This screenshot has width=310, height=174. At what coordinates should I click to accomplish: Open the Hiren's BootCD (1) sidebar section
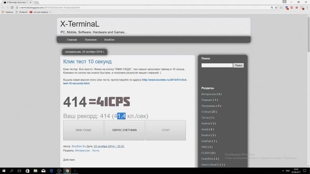coord(213,164)
